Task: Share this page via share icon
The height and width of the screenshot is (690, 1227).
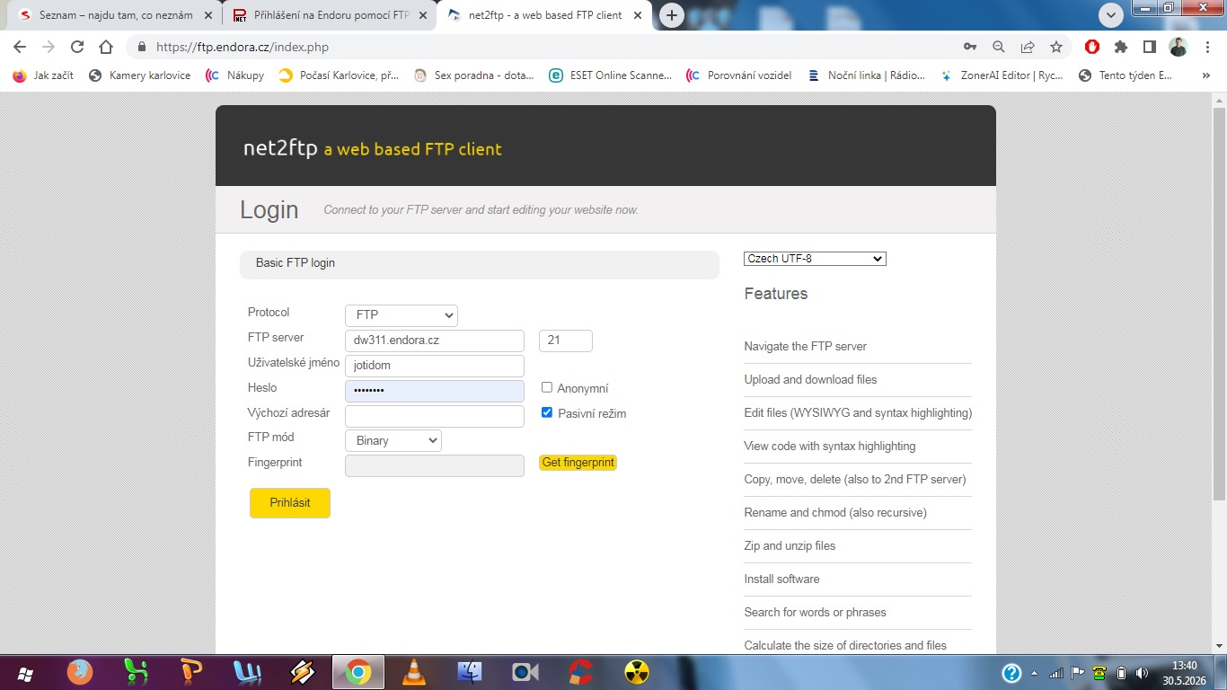Action: (x=1028, y=47)
